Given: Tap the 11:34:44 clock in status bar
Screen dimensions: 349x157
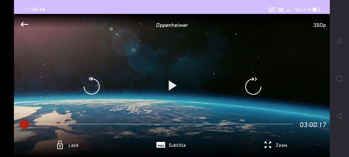Looking at the screenshot, I should (x=35, y=10).
